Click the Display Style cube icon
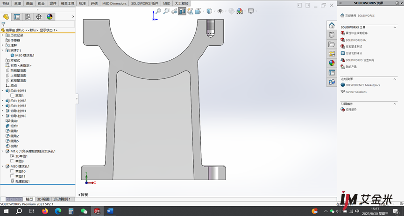Screen dimensions: 404x216 pyautogui.click(x=209, y=11)
